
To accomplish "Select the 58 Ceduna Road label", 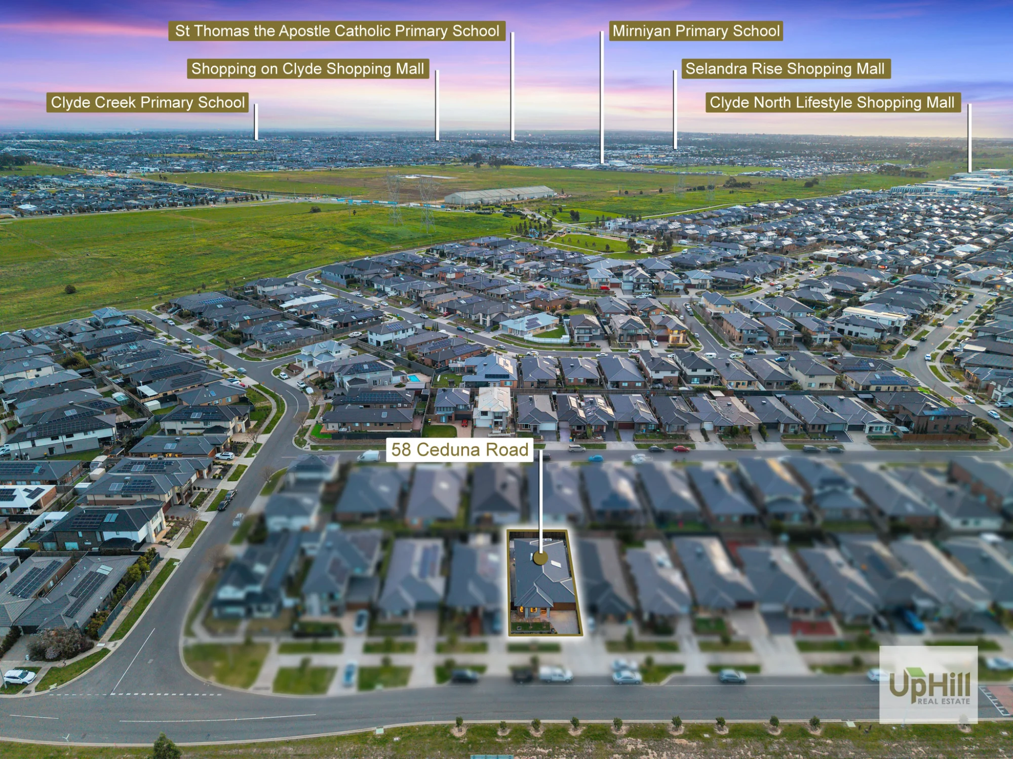I will (459, 450).
